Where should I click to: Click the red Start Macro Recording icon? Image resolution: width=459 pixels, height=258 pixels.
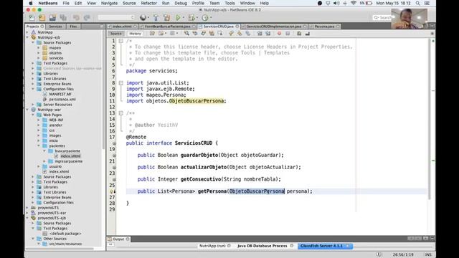click(x=279, y=34)
